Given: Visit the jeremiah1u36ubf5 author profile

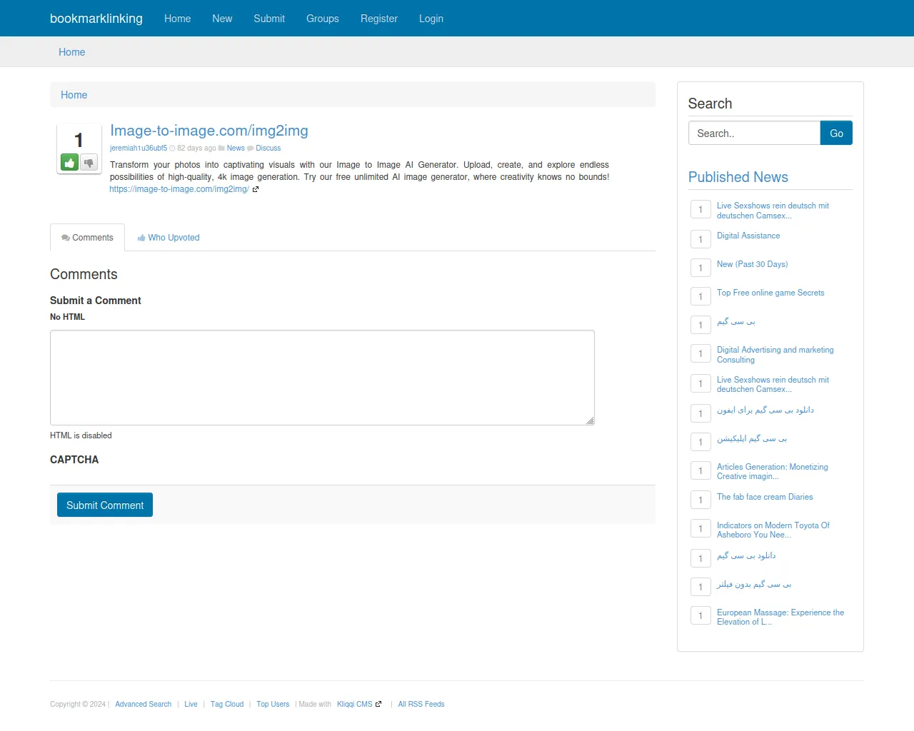Looking at the screenshot, I should pos(139,148).
